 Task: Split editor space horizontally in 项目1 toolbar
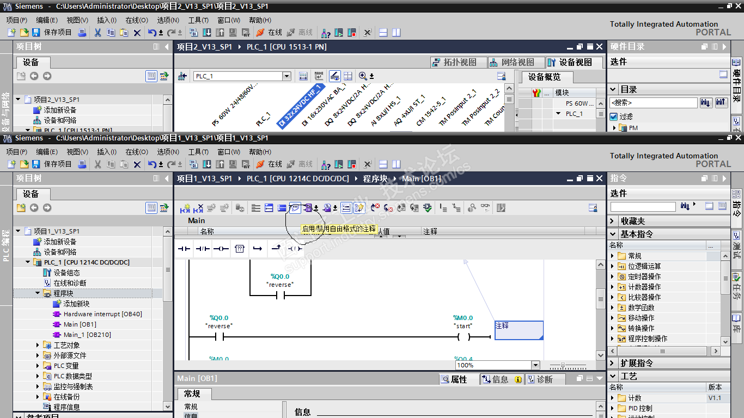click(383, 164)
